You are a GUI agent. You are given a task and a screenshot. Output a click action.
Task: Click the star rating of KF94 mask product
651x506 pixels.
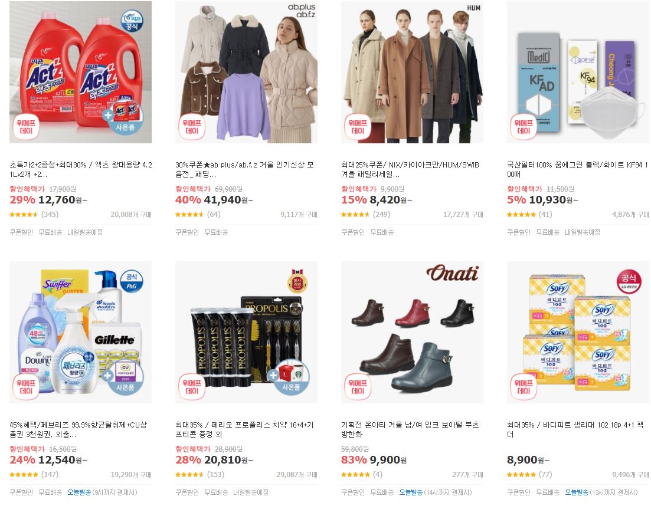click(x=522, y=215)
